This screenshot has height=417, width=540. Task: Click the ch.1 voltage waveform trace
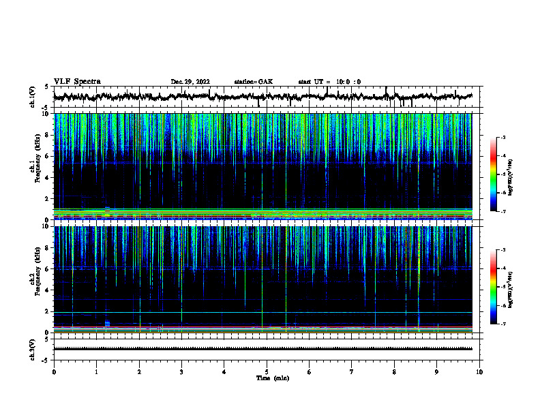coord(262,97)
